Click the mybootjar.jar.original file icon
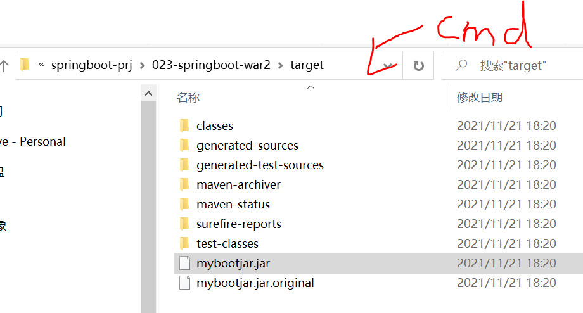583x313 pixels. tap(185, 283)
